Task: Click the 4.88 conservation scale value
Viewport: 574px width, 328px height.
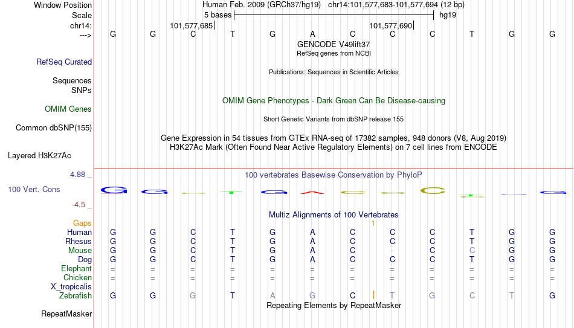Action: (x=77, y=175)
